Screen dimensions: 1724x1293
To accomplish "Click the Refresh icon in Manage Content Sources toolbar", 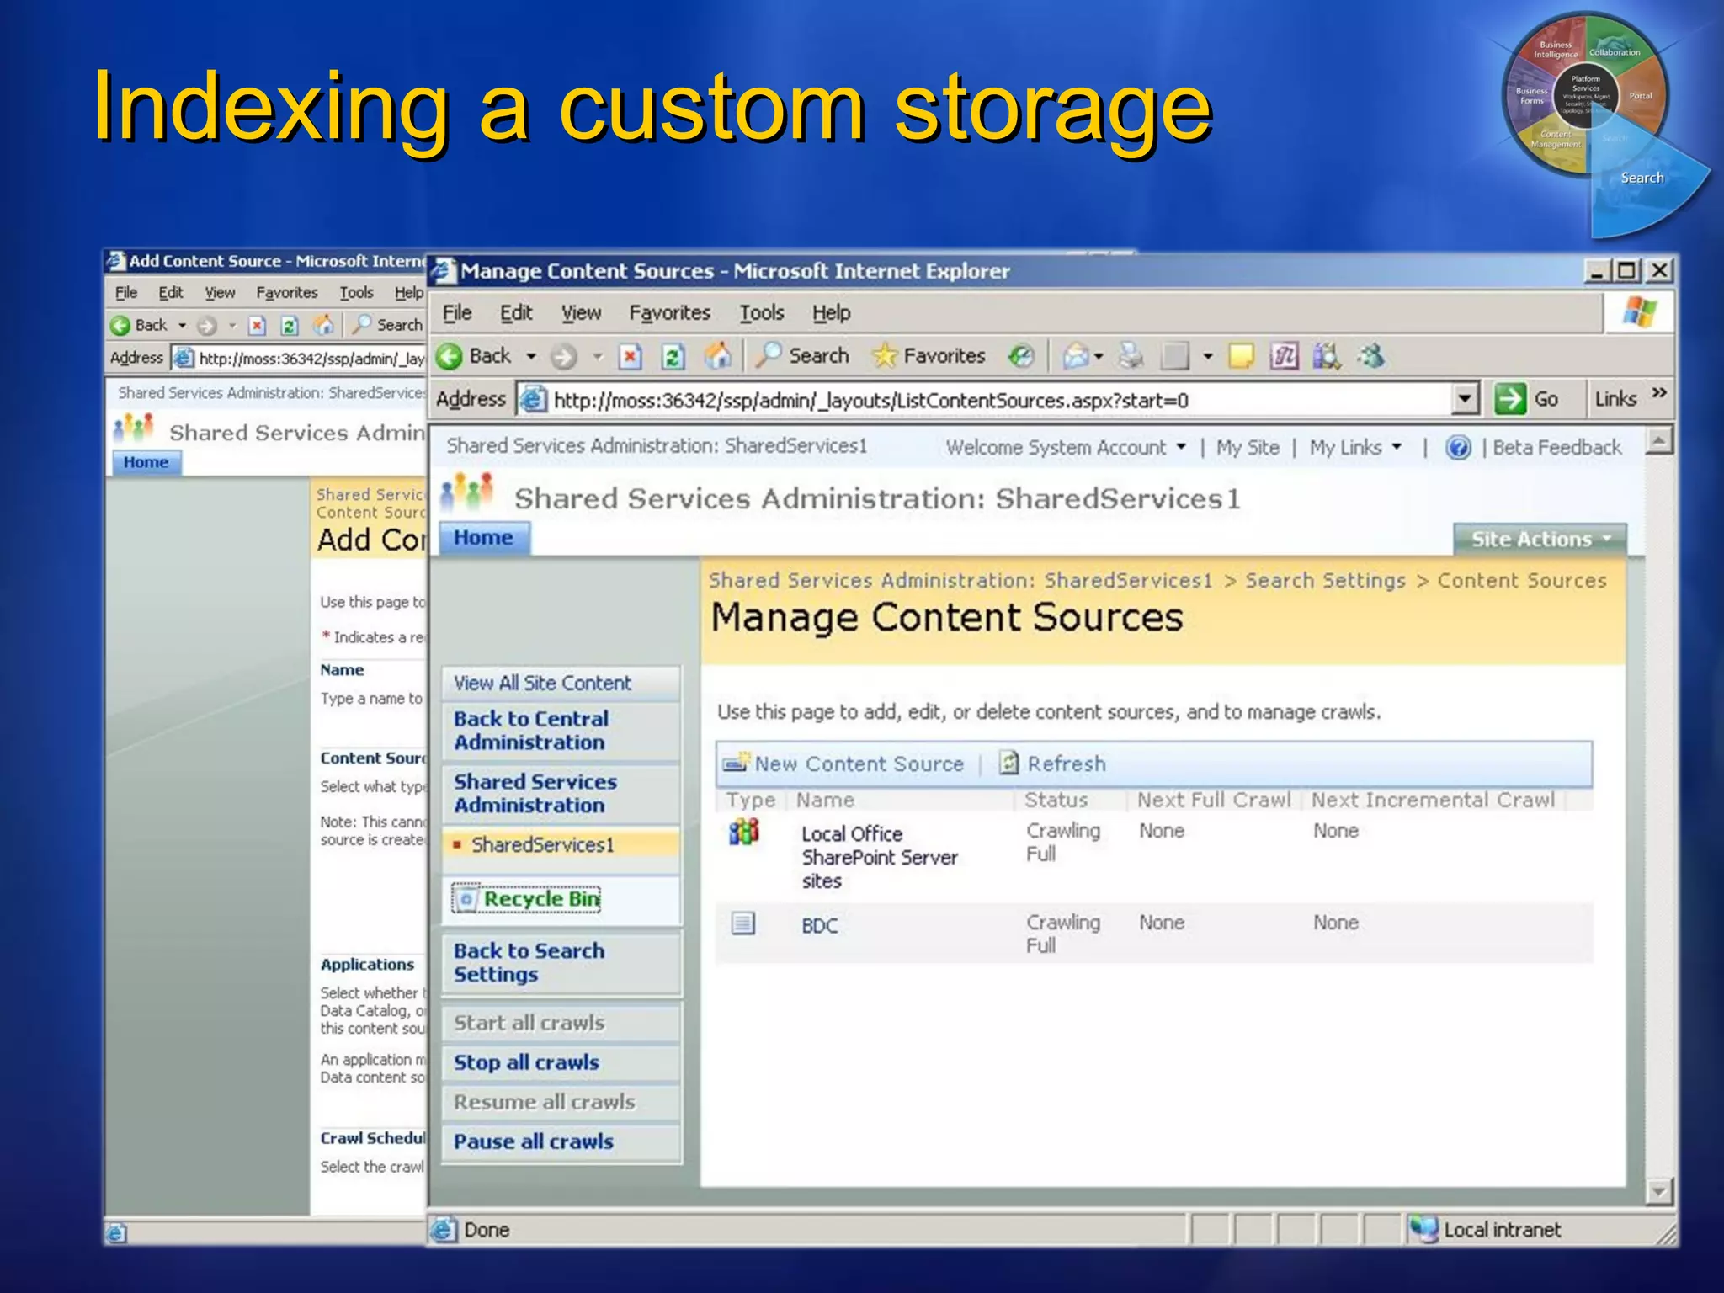I will tap(673, 357).
